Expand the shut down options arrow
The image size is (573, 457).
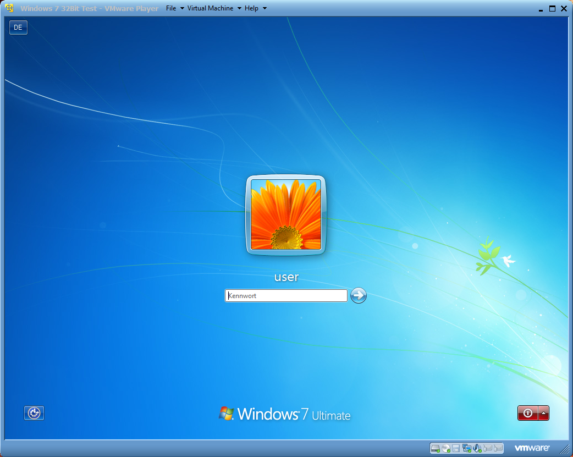543,413
